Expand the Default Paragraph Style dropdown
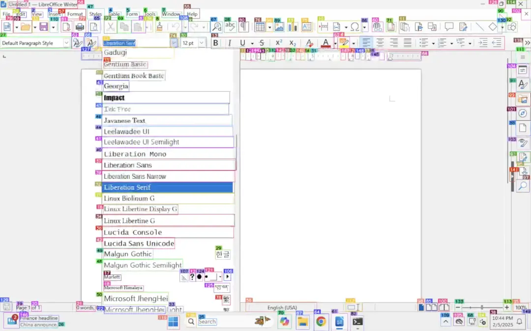The image size is (531, 331). point(66,43)
